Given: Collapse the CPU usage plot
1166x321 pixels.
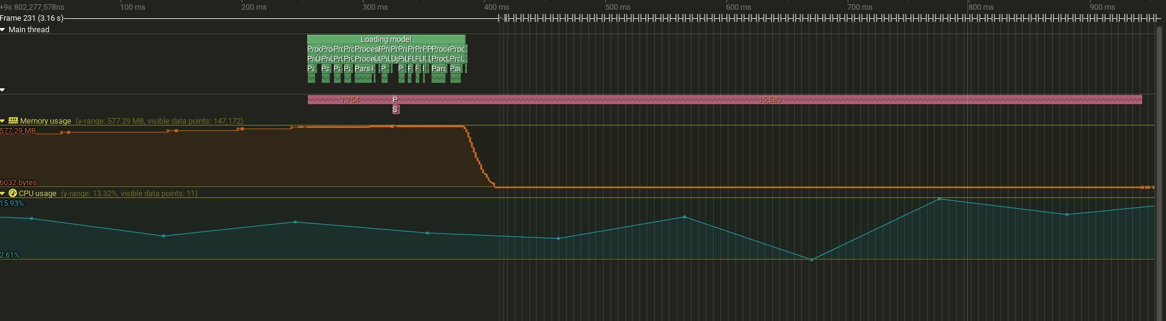Looking at the screenshot, I should pos(3,194).
